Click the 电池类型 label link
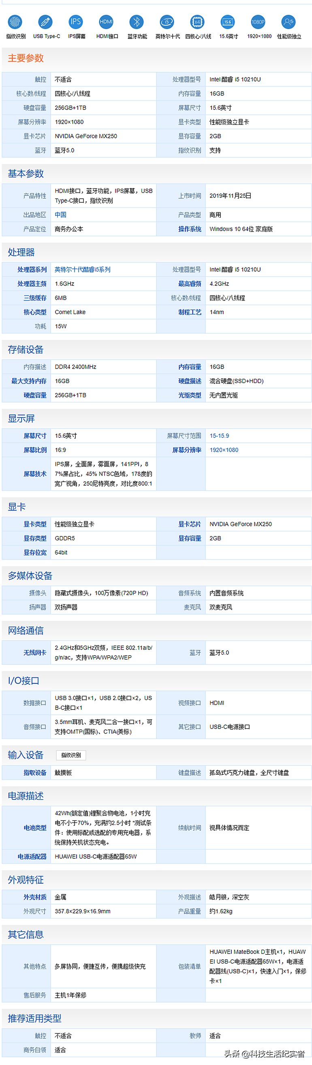 click(35, 828)
